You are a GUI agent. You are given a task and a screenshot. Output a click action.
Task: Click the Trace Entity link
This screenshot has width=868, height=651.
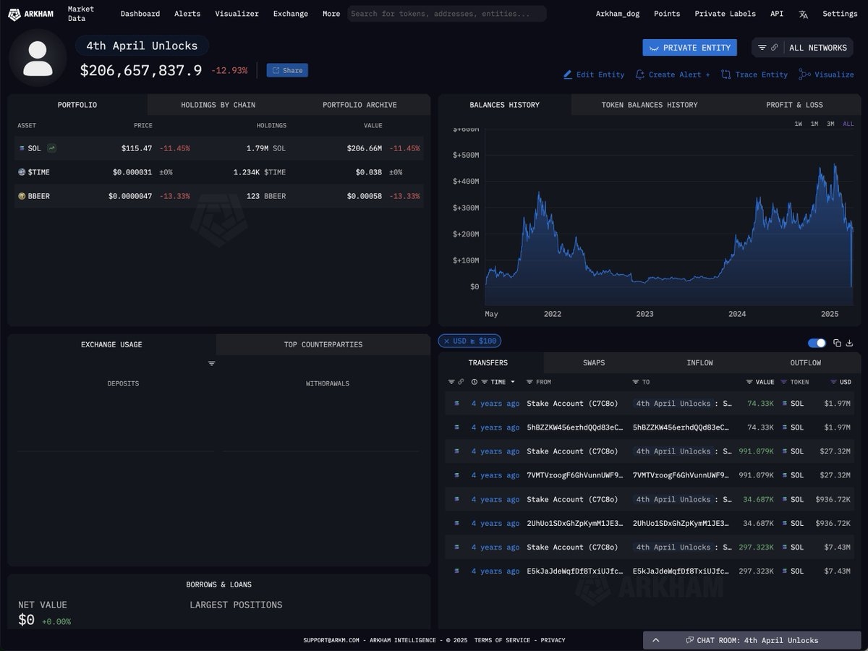[754, 75]
